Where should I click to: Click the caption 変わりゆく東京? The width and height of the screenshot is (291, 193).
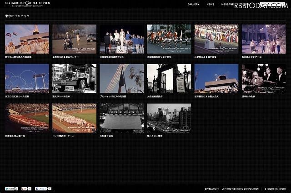coord(155,136)
